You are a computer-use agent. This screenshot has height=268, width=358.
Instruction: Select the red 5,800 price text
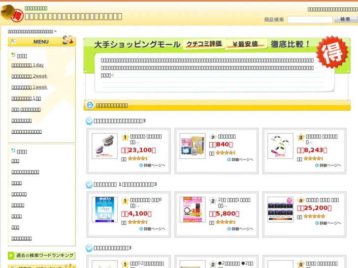coord(224,214)
